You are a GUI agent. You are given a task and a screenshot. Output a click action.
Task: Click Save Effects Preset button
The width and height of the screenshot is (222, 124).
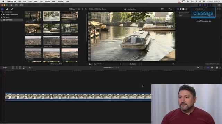212,64
